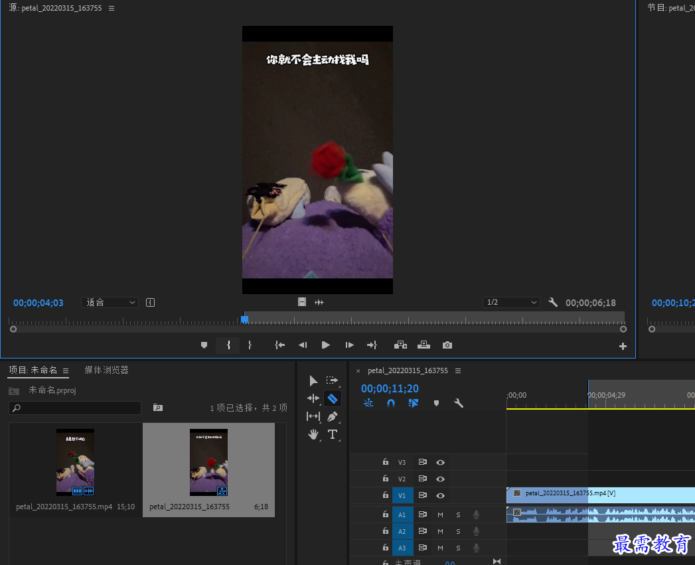This screenshot has height=565, width=695.
Task: Toggle timeline Snap magnet
Action: pos(391,403)
